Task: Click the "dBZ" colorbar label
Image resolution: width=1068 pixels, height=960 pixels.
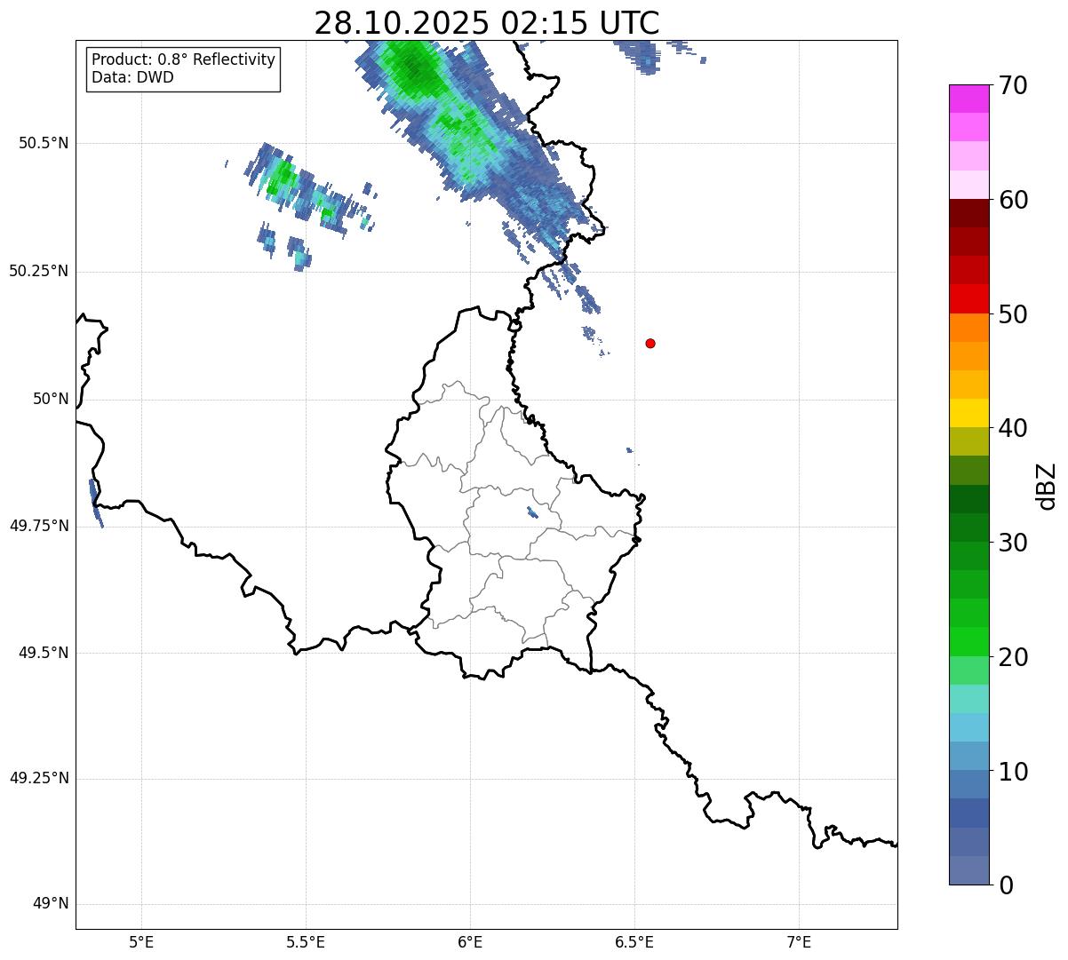Action: tap(1047, 485)
